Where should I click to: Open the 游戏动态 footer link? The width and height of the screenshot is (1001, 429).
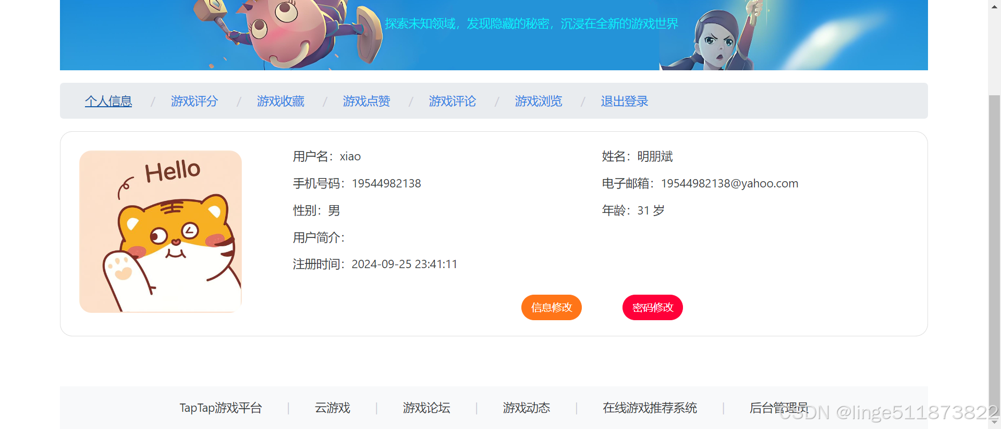(527, 408)
